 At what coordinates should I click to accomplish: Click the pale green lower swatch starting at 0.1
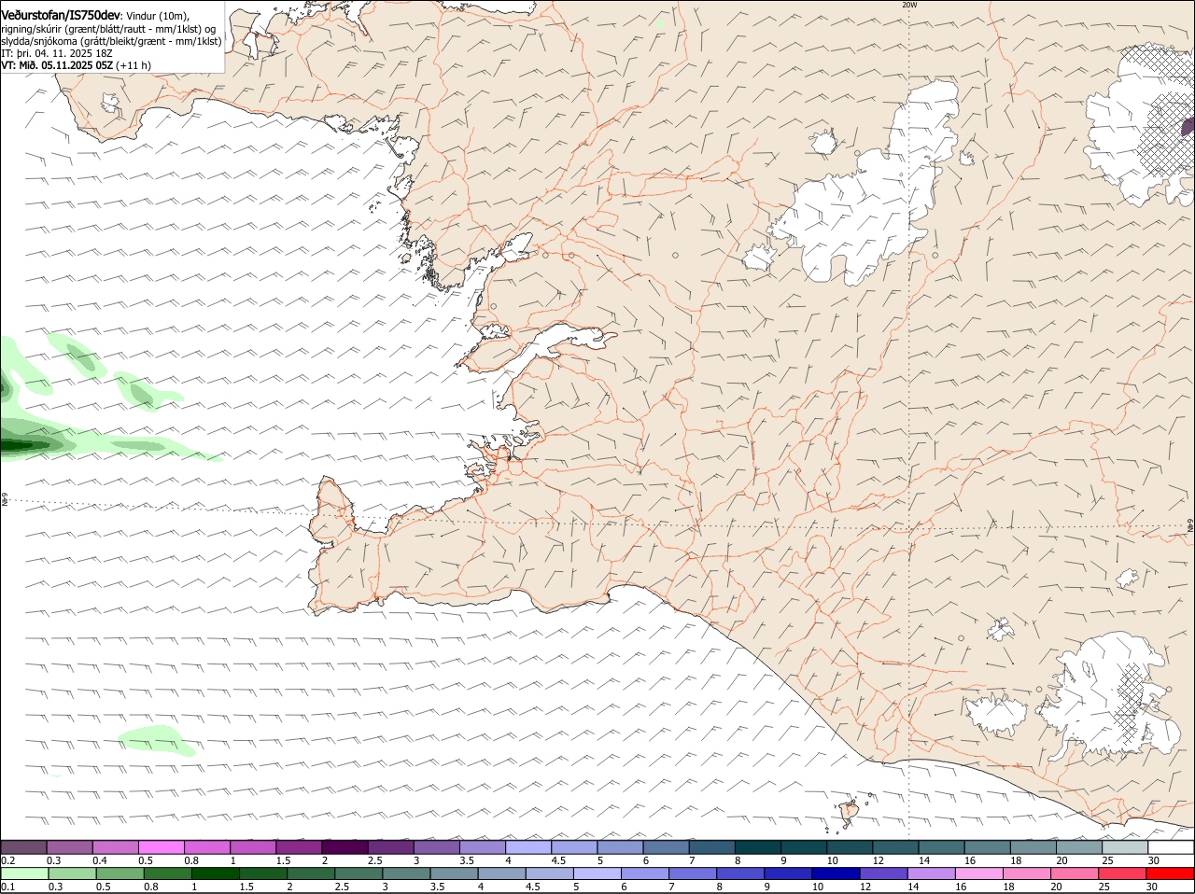tap(23, 873)
